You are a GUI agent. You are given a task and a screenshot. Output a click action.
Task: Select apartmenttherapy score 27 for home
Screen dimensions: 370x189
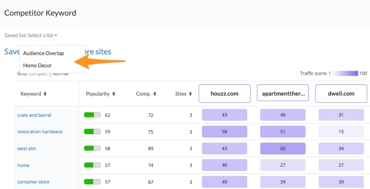(x=283, y=165)
